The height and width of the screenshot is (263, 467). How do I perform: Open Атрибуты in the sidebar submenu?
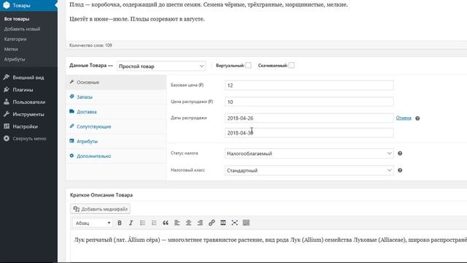[15, 59]
